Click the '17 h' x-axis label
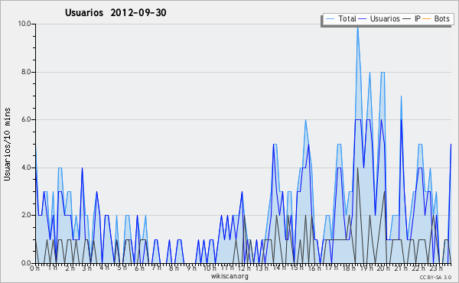 [331, 268]
